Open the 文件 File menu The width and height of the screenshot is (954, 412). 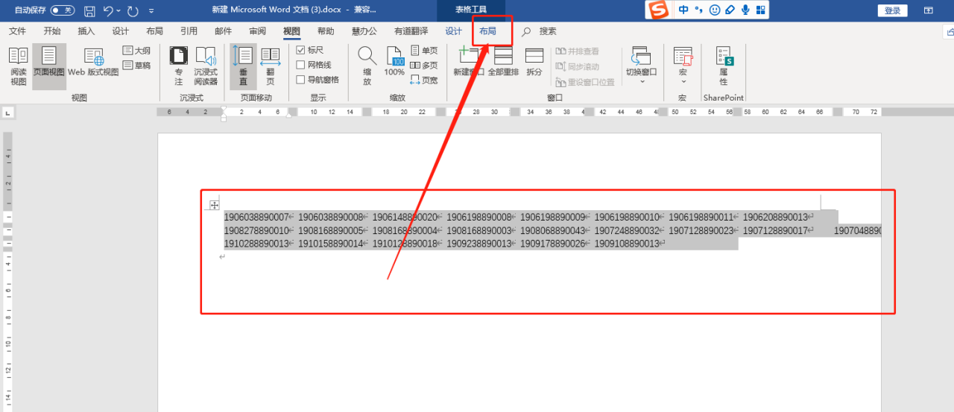point(17,31)
